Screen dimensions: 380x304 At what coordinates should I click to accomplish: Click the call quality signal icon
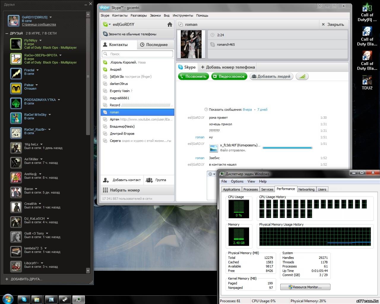tap(302, 76)
